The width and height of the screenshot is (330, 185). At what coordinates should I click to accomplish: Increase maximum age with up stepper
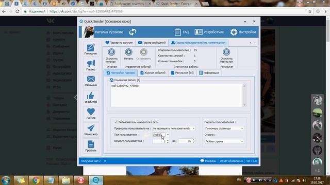coord(194,140)
